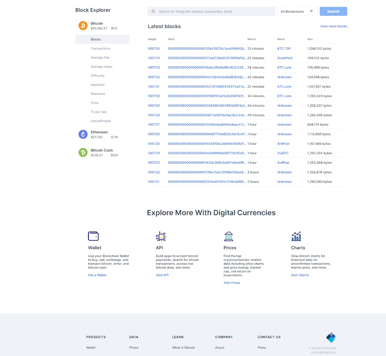
Task: Open block height 595735
Action: 154,49
